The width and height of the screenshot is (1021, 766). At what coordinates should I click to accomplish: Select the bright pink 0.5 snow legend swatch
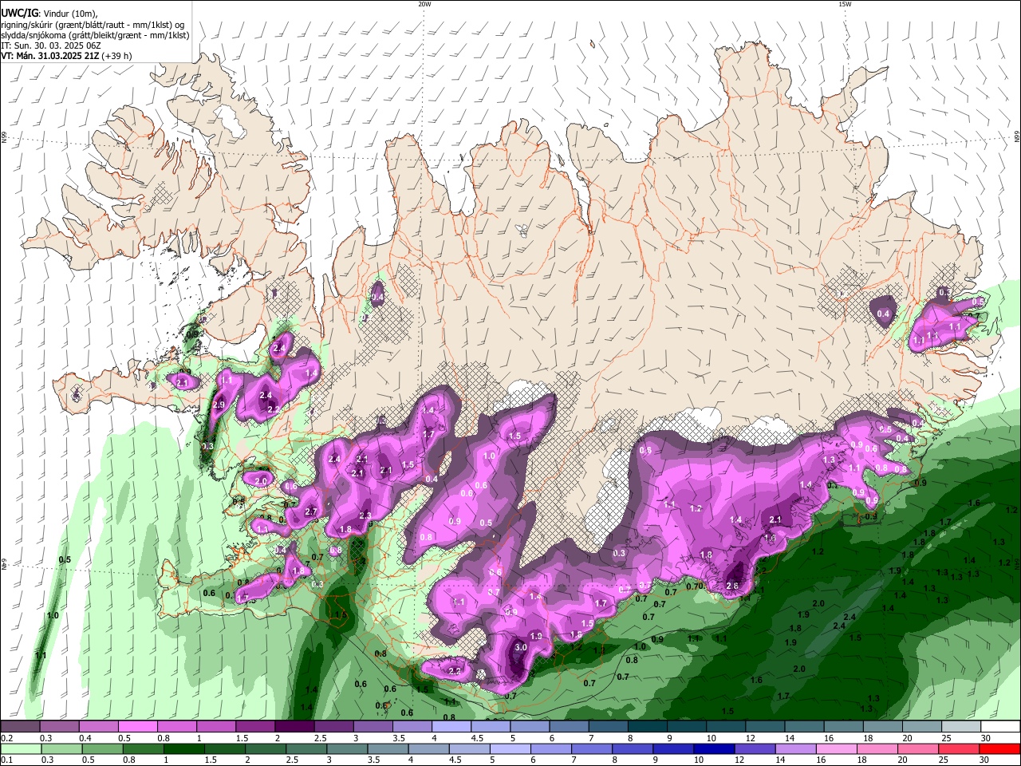137,727
